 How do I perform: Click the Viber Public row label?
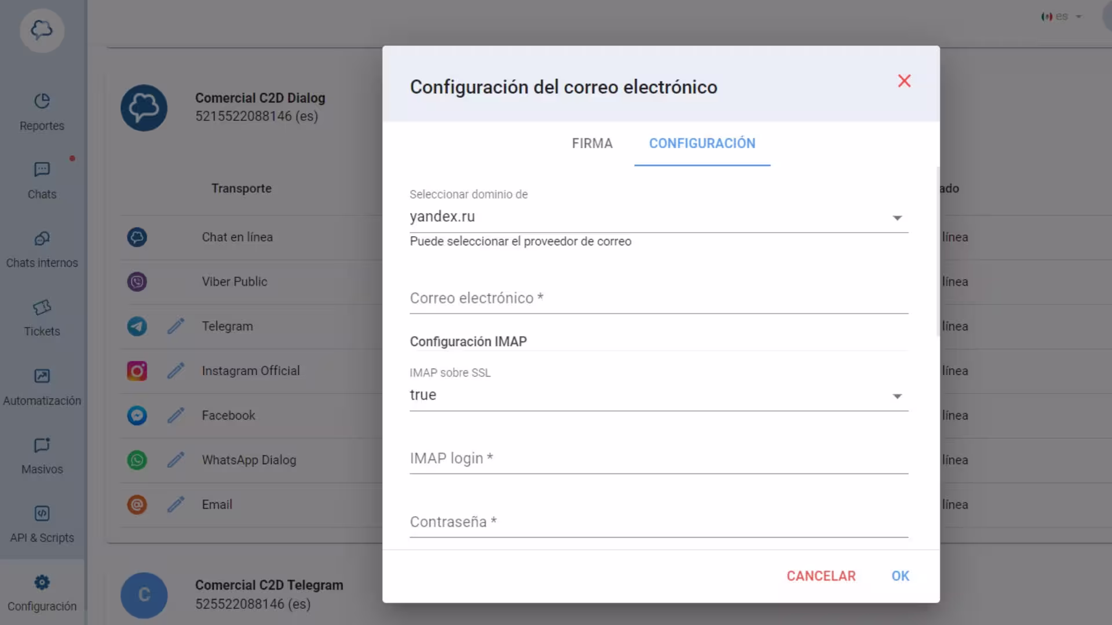point(235,282)
